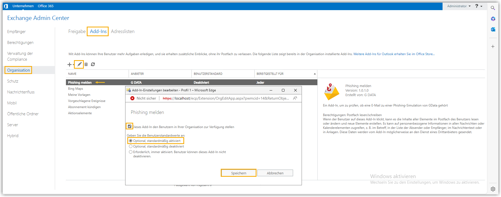The width and height of the screenshot is (501, 197).
Task: Open Öffentliche Ordner in the sidebar
Action: tap(23, 114)
